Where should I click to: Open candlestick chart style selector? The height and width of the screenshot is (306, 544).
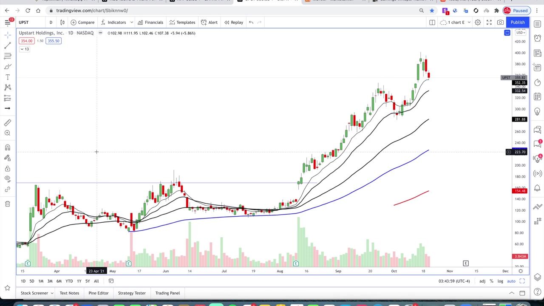(x=62, y=23)
